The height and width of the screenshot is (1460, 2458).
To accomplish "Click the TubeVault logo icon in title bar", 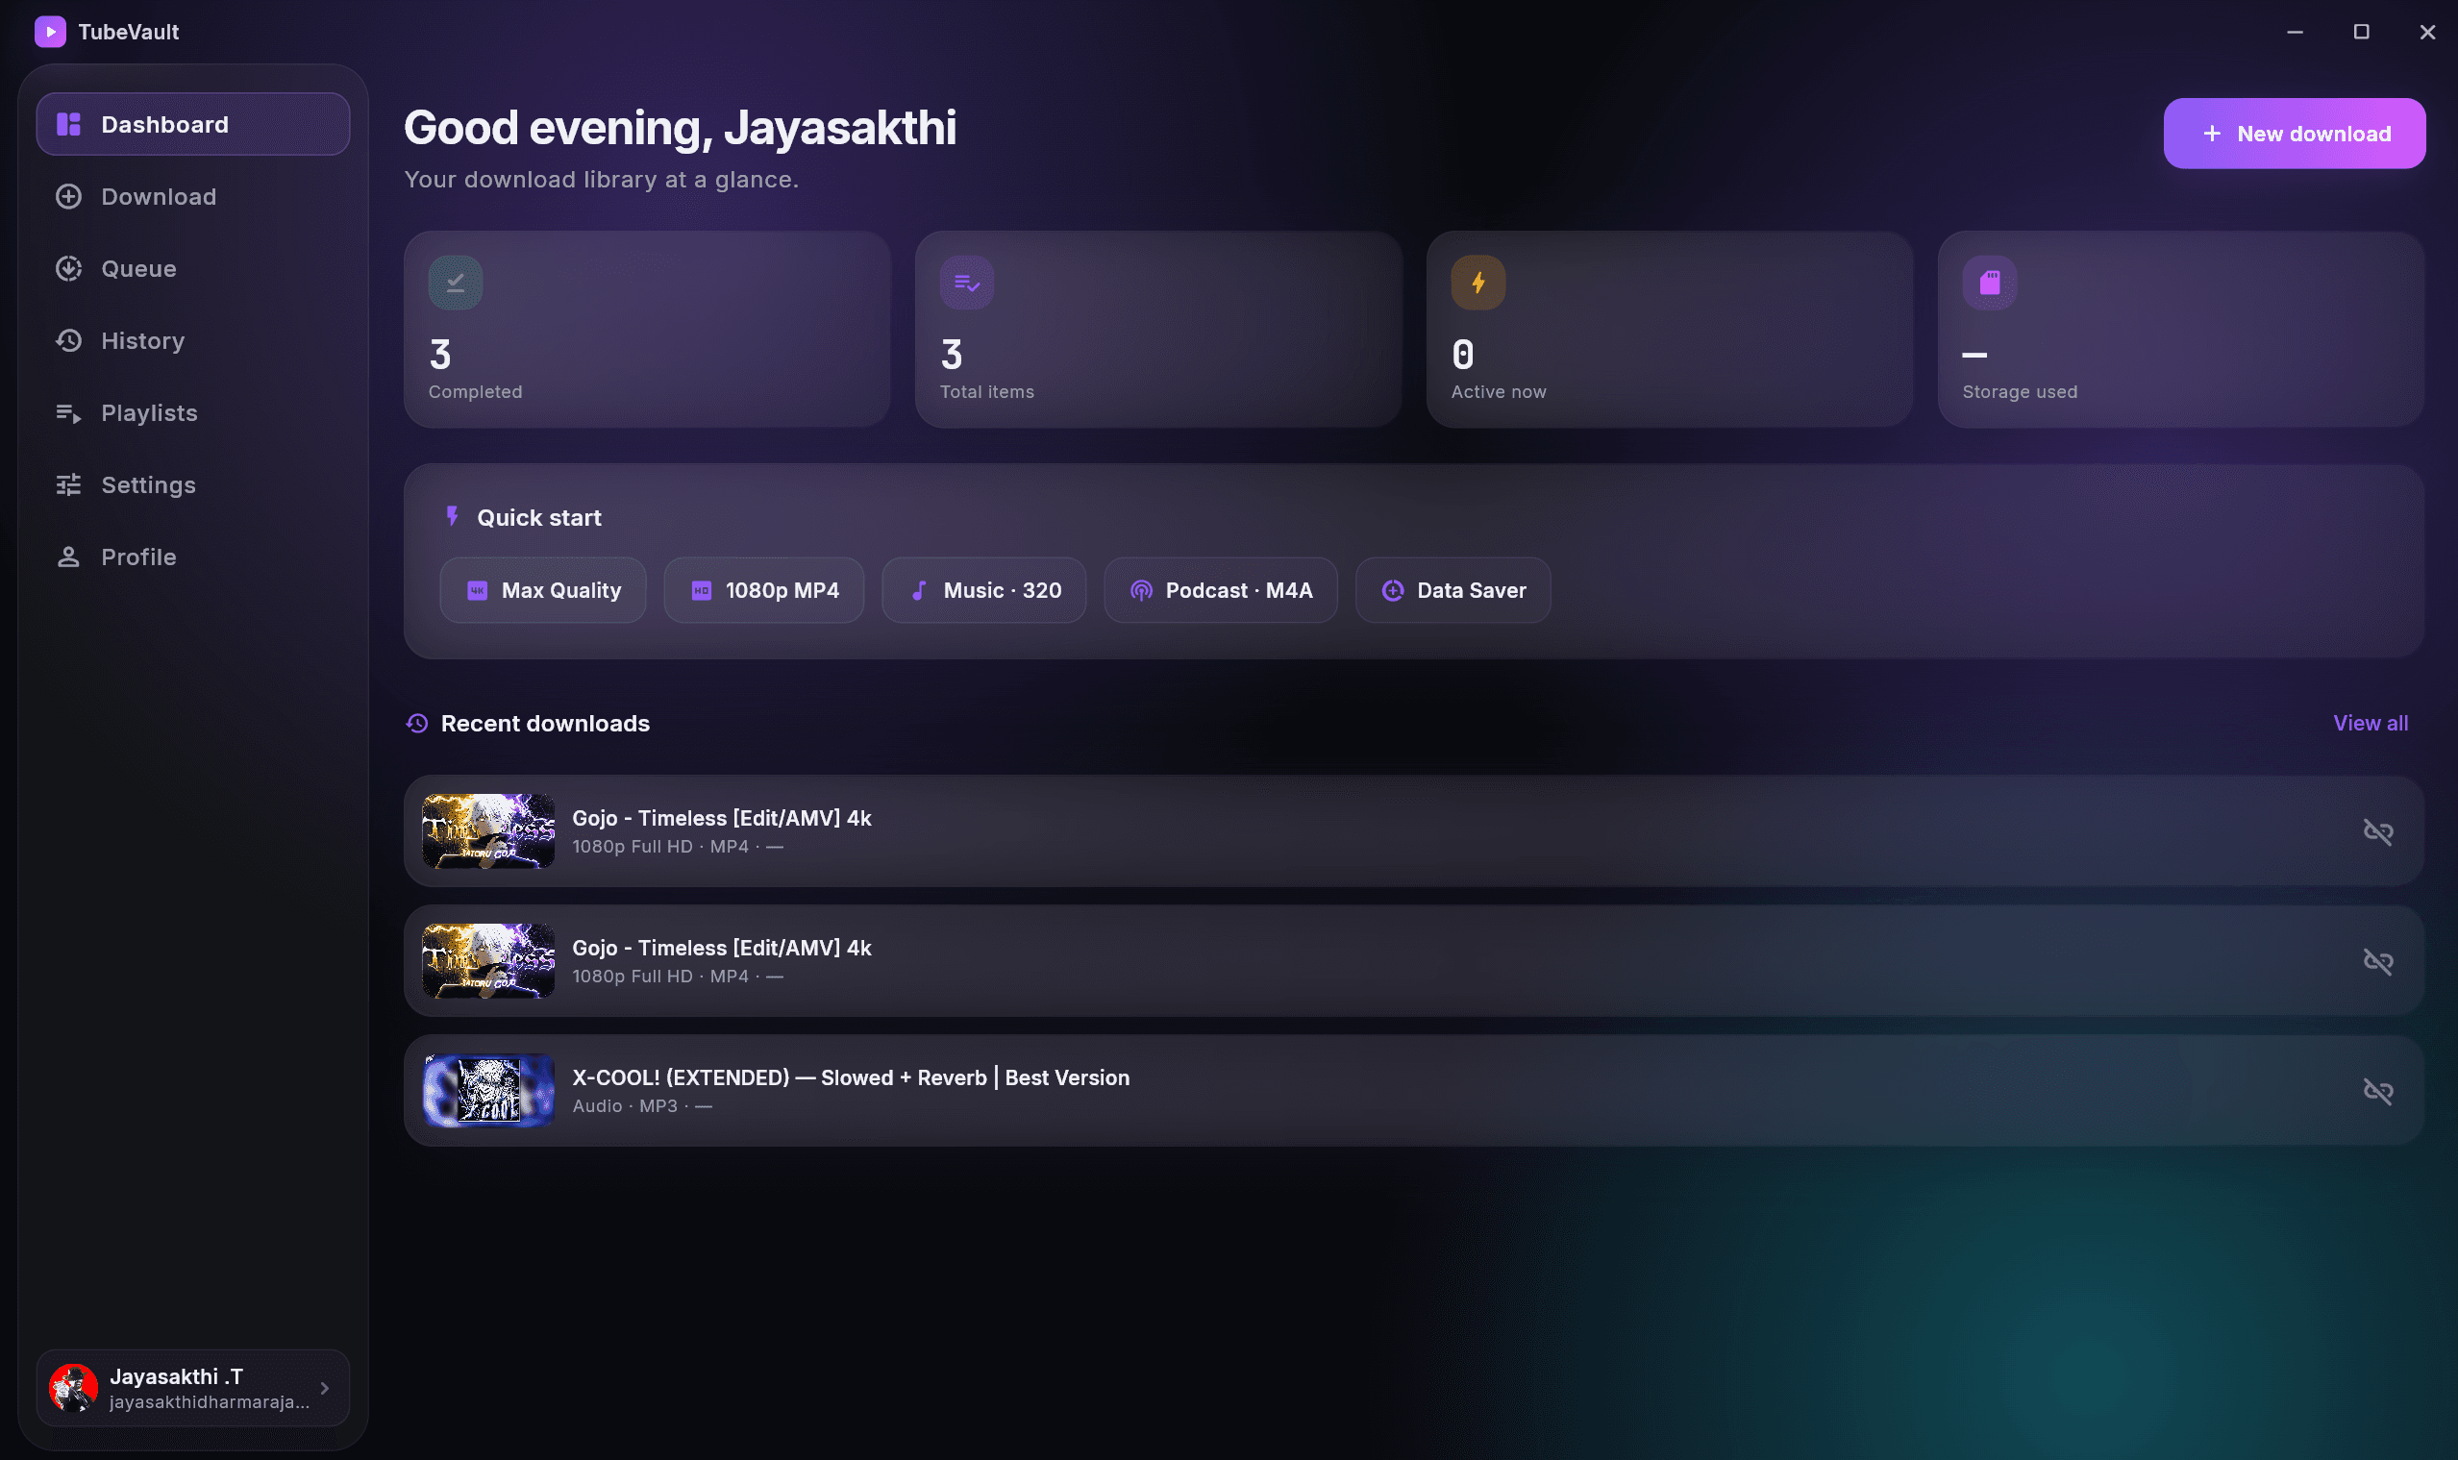I will [x=50, y=32].
